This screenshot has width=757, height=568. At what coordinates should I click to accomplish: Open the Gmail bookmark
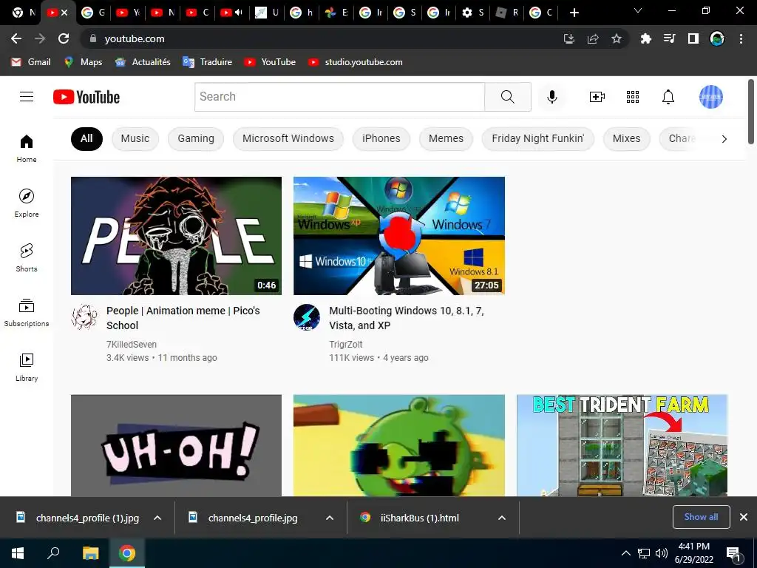click(x=31, y=62)
